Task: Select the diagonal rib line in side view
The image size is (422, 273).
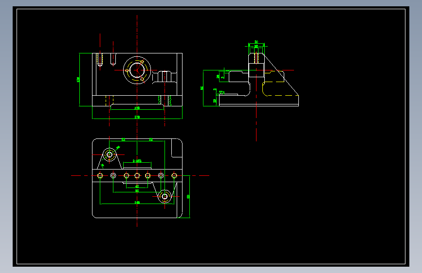Action: click(x=281, y=74)
